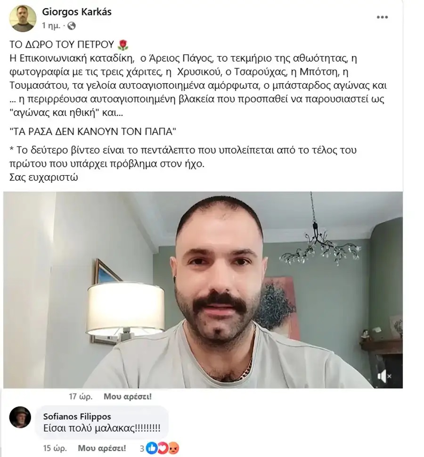Unmute the video with speaker icon

[x=384, y=376]
